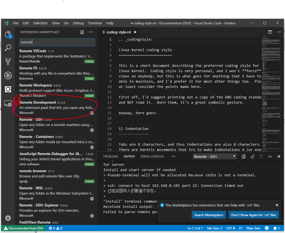The height and width of the screenshot is (233, 285).
Task: Open the Remote Explorer in the activity bar
Action: click(x=8, y=104)
